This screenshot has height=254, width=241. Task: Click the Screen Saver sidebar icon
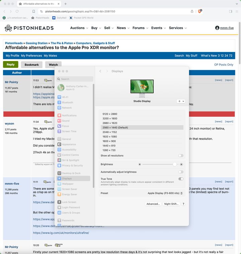(x=59, y=189)
